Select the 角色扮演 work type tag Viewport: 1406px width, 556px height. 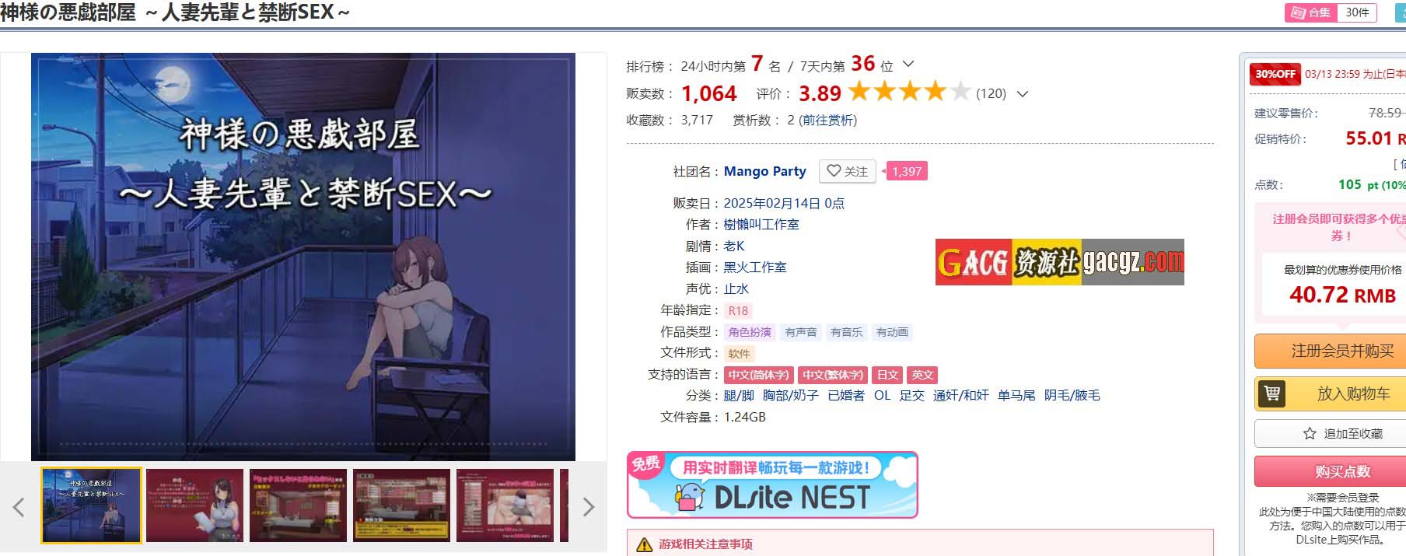click(750, 332)
